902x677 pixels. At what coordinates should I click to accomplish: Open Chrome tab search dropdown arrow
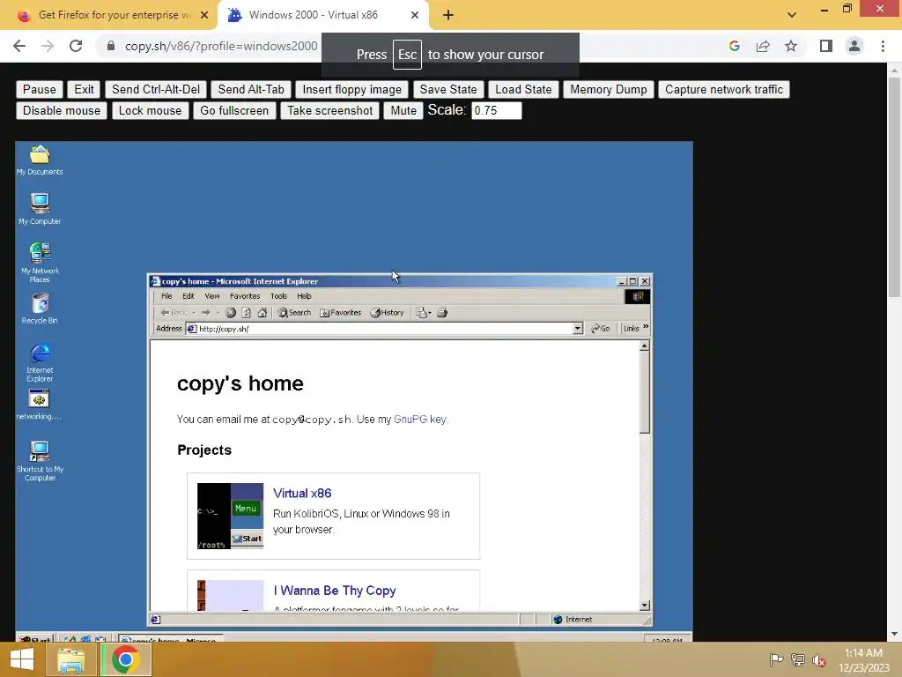pyautogui.click(x=792, y=15)
